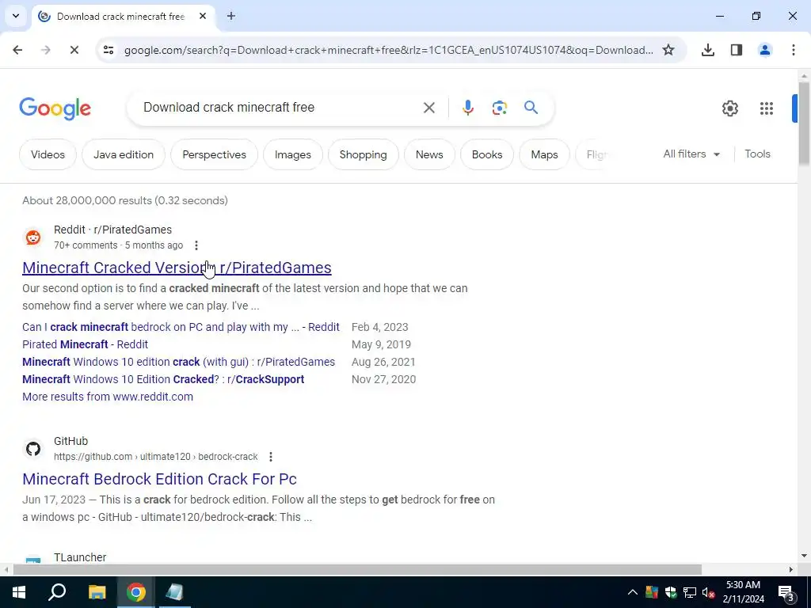The height and width of the screenshot is (608, 811).
Task: Open search Tools options
Action: (x=757, y=154)
